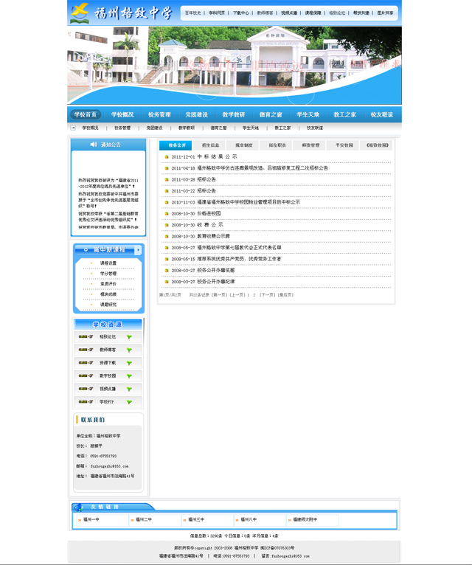Image resolution: width=472 pixels, height=565 pixels.
Task: Open 学校概况 in the main blue menu
Action: click(x=122, y=114)
